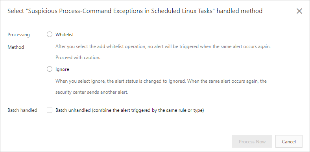The width and height of the screenshot is (310, 152).
Task: Enable the Batch unhandled checkbox
Action: pyautogui.click(x=50, y=110)
